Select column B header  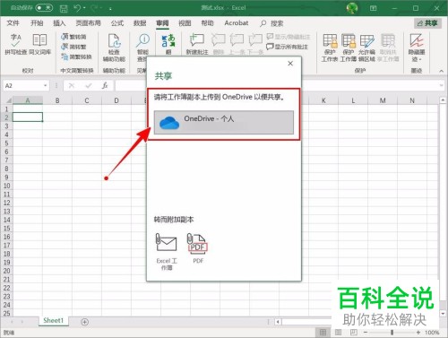[57, 100]
